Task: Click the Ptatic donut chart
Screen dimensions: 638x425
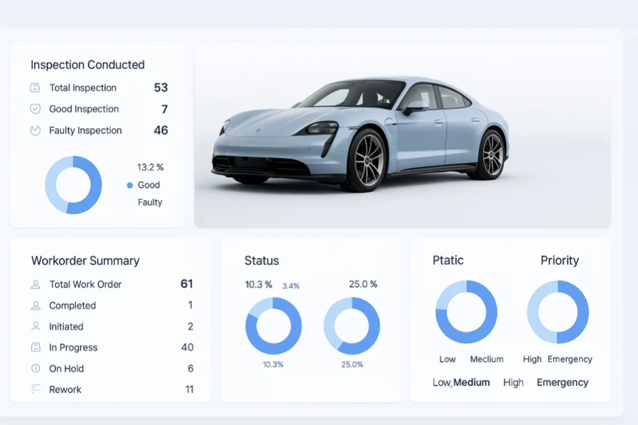Action: (x=466, y=312)
